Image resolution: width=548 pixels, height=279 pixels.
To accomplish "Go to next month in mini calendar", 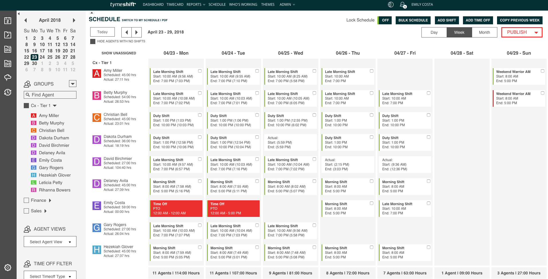I will (74, 20).
